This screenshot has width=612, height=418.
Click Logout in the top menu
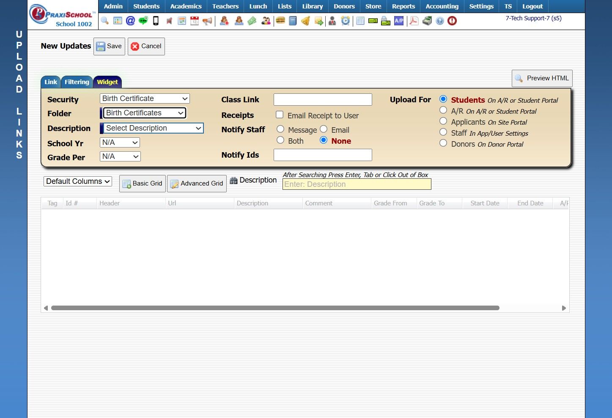(x=532, y=6)
